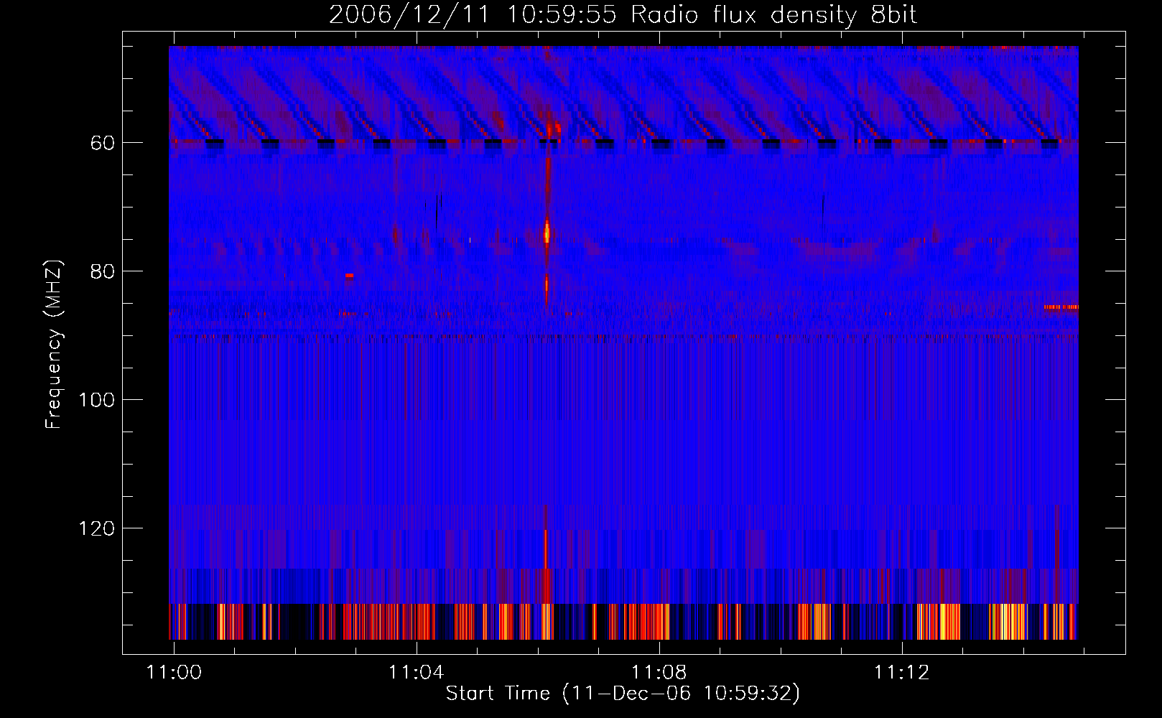Click the 11:12 time tick label

pyautogui.click(x=902, y=673)
